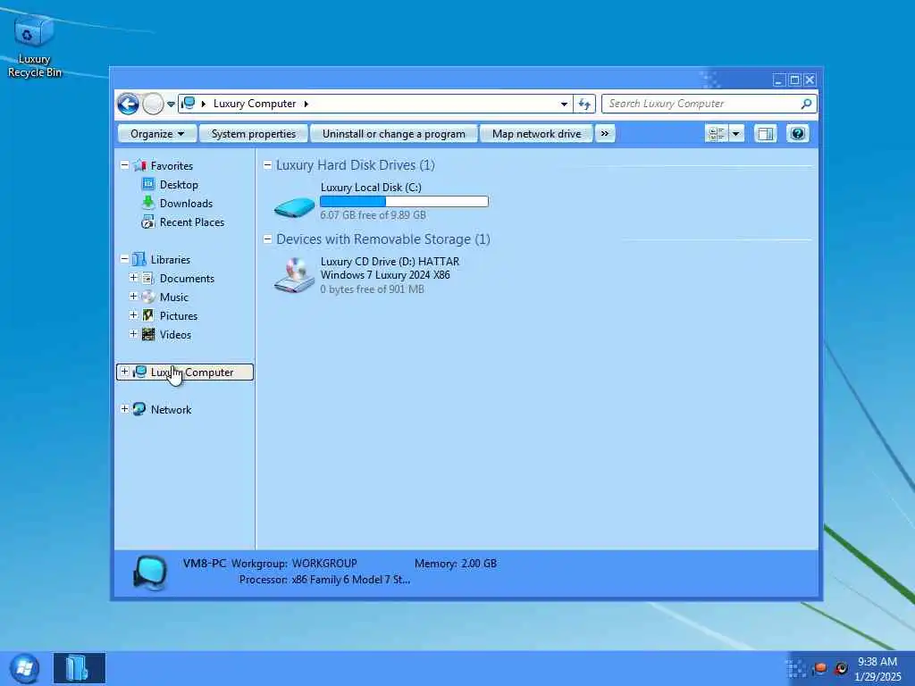The height and width of the screenshot is (686, 915).
Task: Click Luxury Computer breadcrumb in address bar
Action: [255, 104]
